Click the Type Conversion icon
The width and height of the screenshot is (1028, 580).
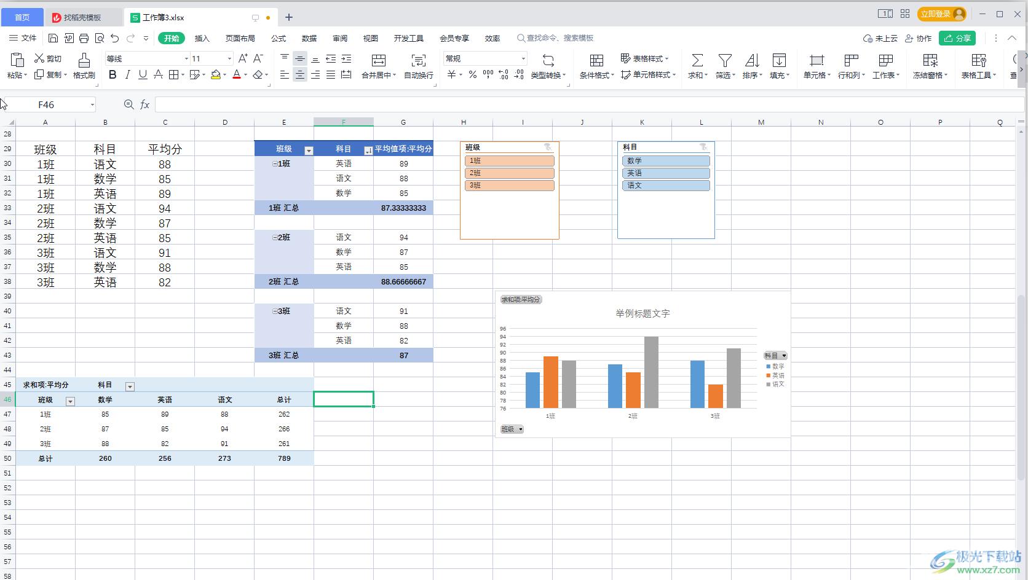point(548,60)
